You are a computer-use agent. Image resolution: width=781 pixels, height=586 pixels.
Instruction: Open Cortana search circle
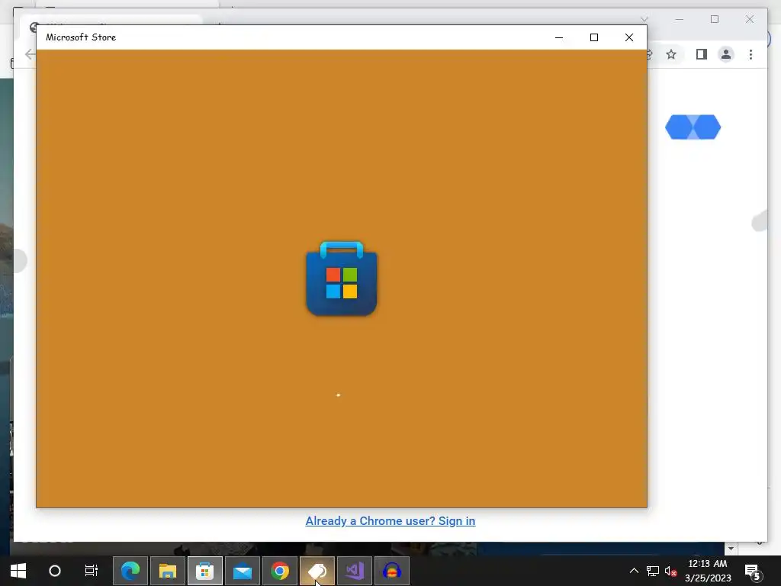click(x=55, y=571)
